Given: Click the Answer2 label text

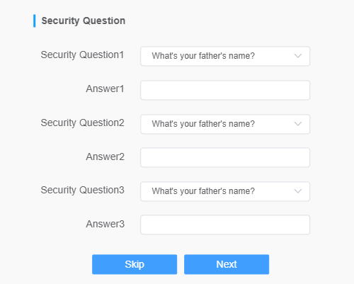Looking at the screenshot, I should pyautogui.click(x=105, y=157).
